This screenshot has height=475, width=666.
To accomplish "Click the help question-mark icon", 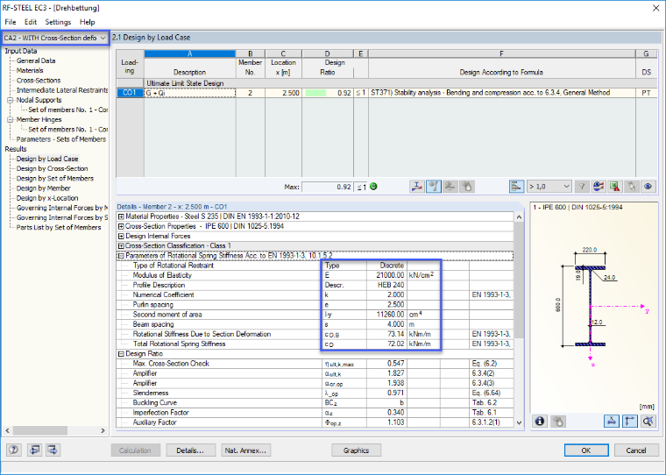I will [x=14, y=450].
